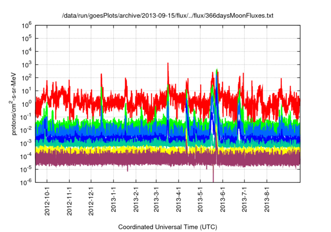
Task: Select the 2012-12-1 x-axis date label
Action: point(91,201)
